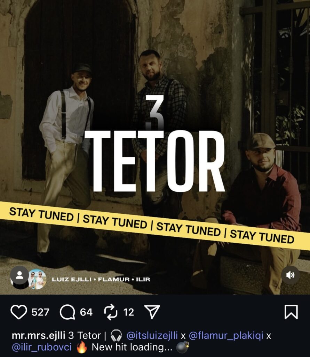Click the headphones emoji in caption
This screenshot has height=357, width=310.
[x=116, y=336]
